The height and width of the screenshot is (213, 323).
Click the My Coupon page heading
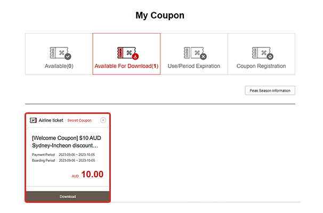160,15
